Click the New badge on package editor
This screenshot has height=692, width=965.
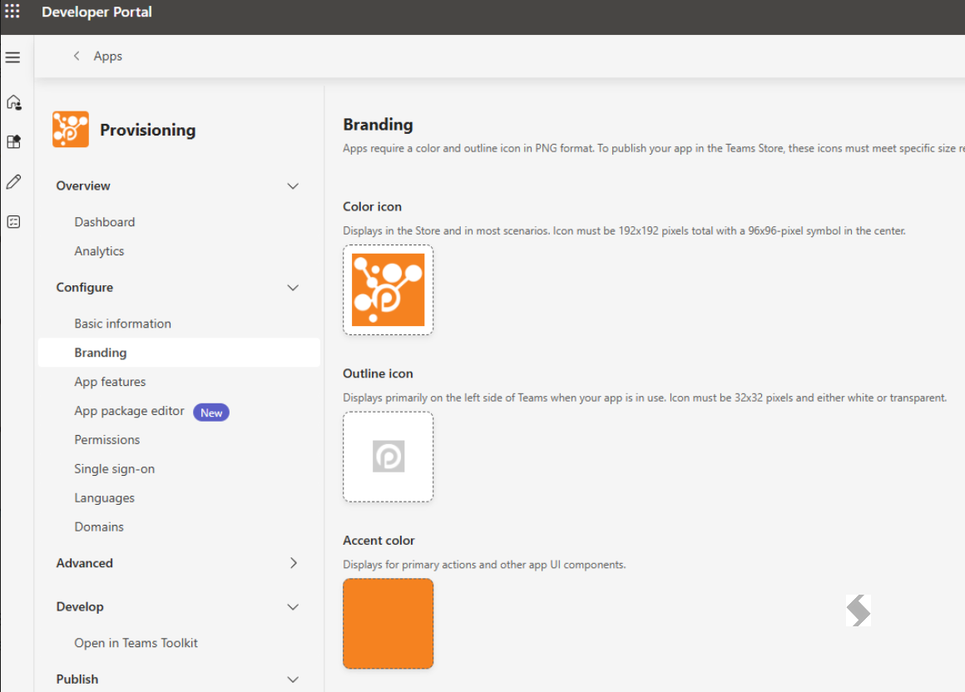pos(211,413)
